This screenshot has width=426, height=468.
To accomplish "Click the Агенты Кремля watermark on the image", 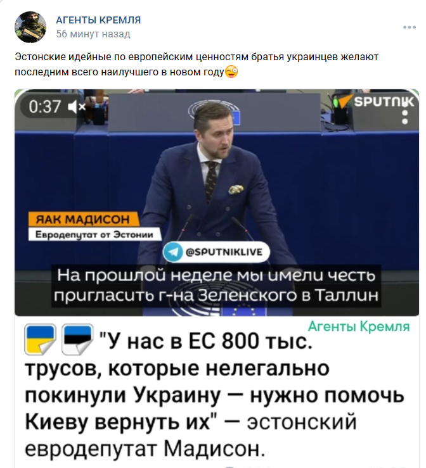I will tap(358, 327).
